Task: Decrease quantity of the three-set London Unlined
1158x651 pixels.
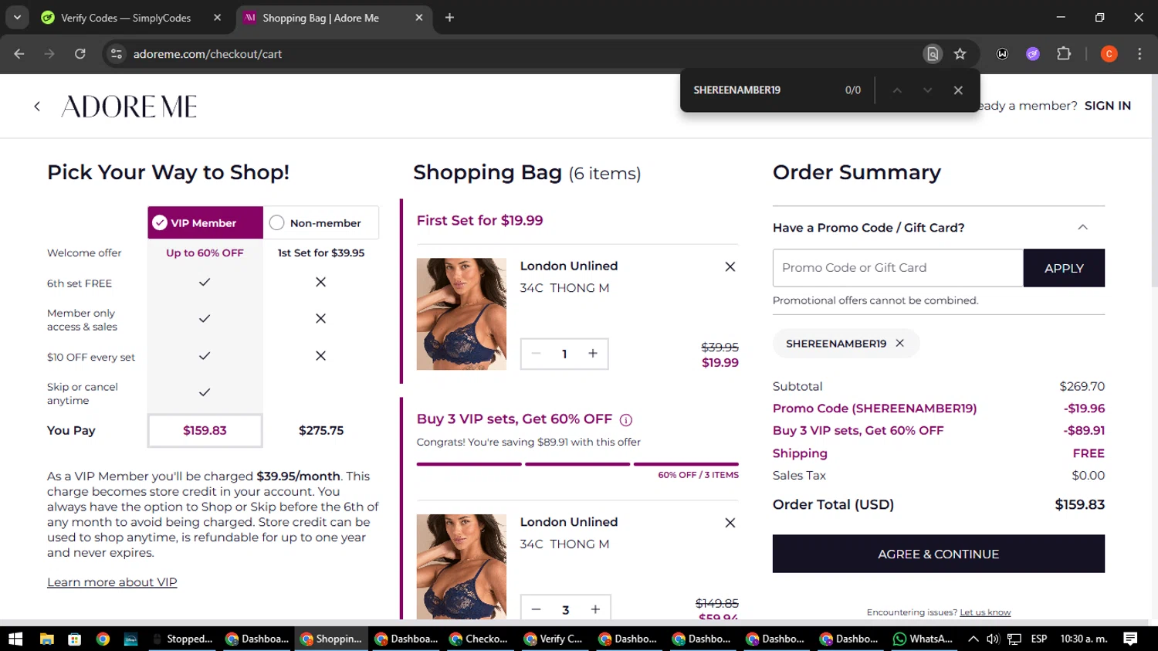Action: point(536,609)
